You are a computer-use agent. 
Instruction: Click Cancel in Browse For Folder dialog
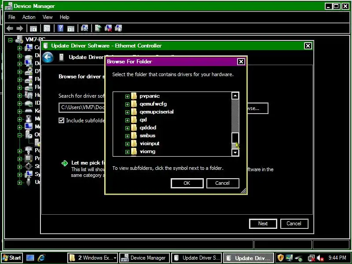[x=223, y=183]
